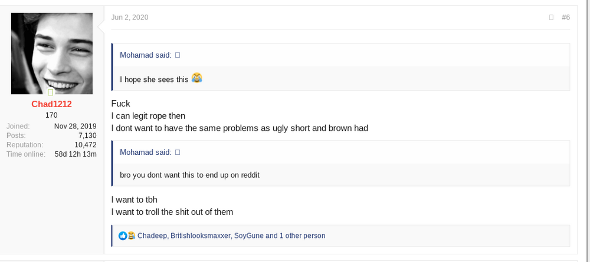Open Britishlooksmaxxer's profile from reactions
This screenshot has height=262, width=590.
201,236
